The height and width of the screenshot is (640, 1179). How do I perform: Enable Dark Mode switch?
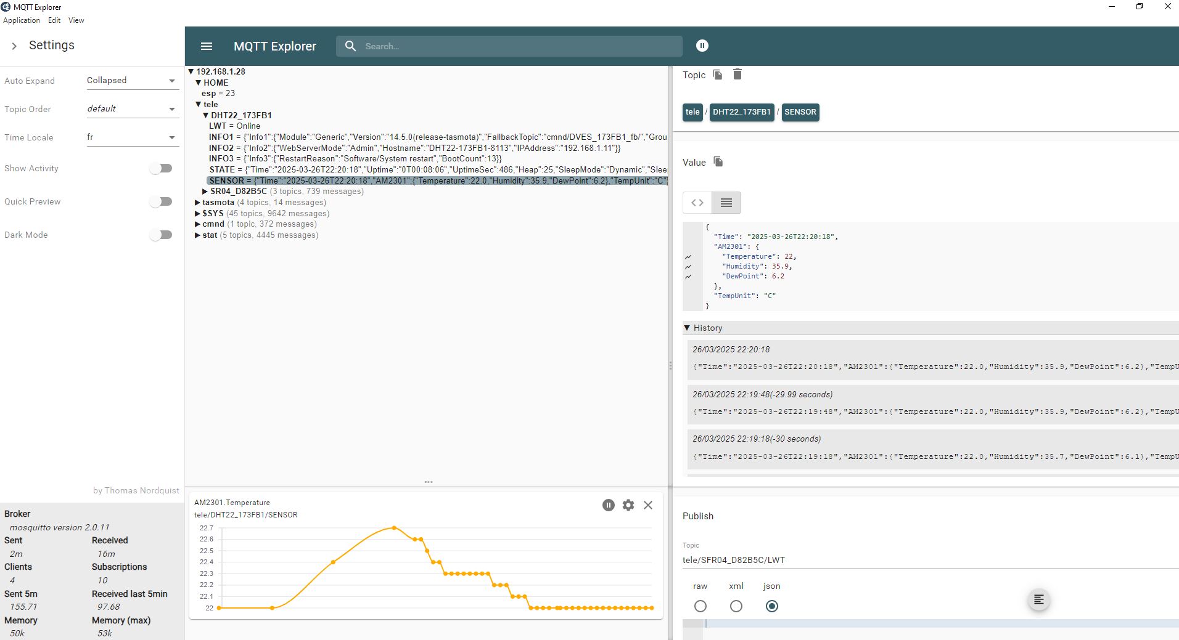pyautogui.click(x=162, y=235)
